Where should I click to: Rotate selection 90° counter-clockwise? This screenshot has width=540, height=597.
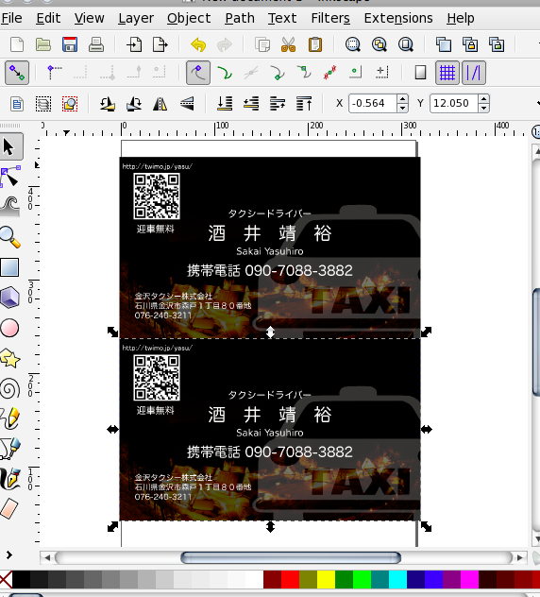[108, 104]
